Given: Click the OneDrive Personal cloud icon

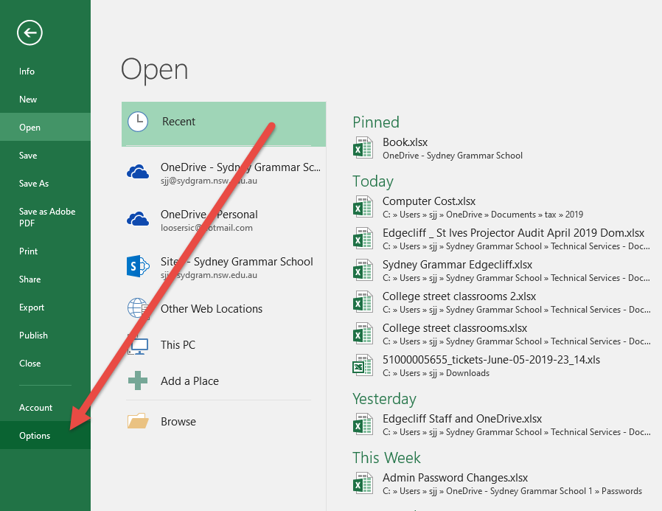Looking at the screenshot, I should 138,219.
